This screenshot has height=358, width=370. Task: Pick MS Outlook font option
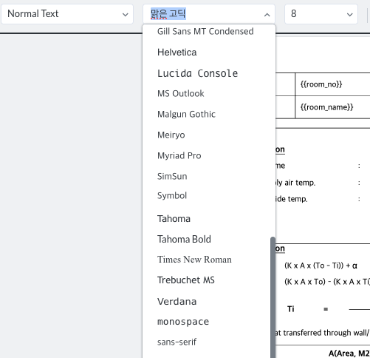(x=181, y=93)
